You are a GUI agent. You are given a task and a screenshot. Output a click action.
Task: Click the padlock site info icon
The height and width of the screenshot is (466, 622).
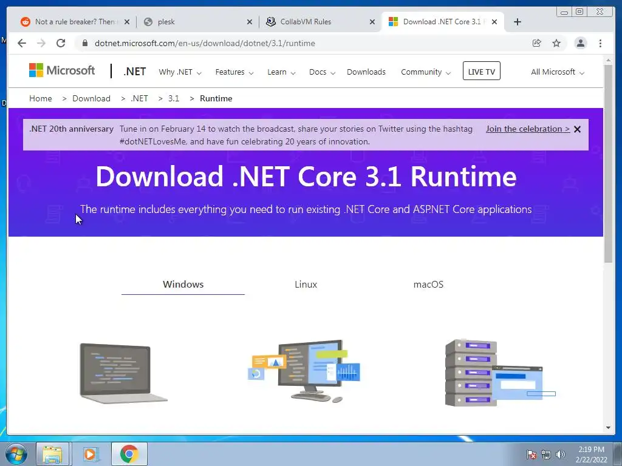tap(84, 43)
